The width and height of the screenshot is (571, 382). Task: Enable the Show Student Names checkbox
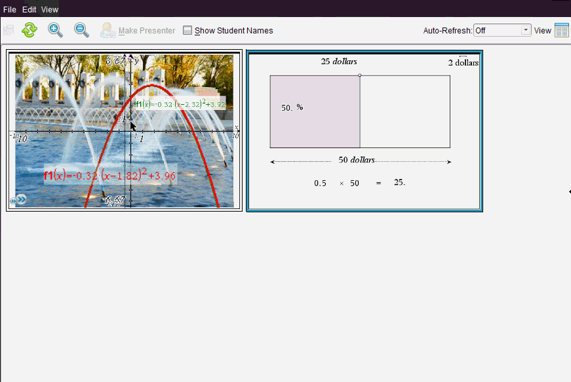187,30
